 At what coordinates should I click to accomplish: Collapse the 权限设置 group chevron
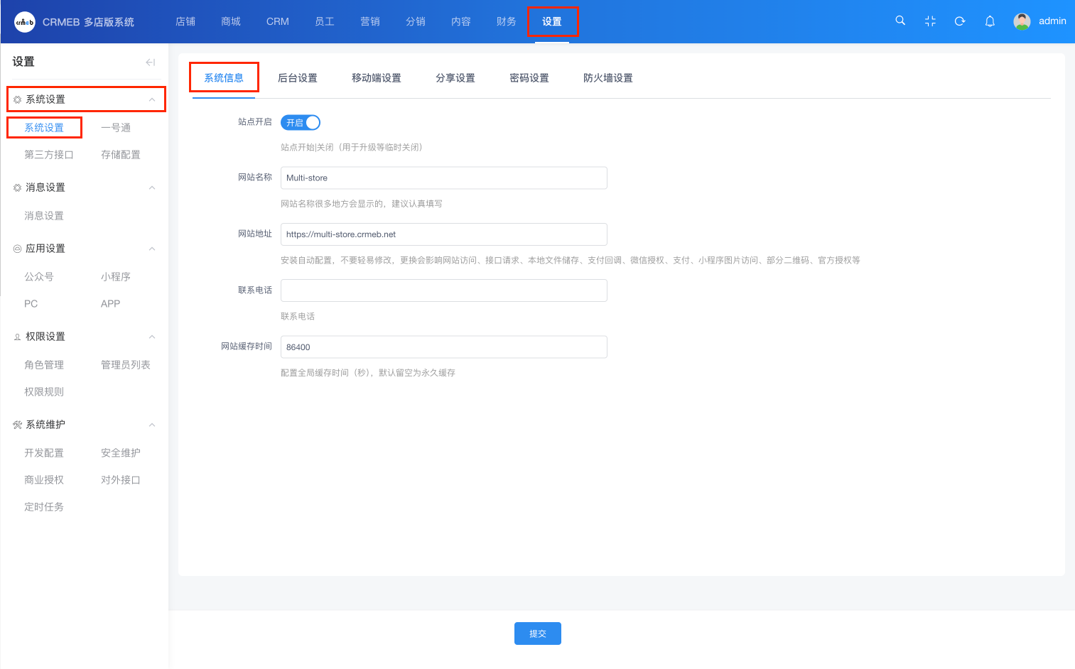tap(152, 337)
